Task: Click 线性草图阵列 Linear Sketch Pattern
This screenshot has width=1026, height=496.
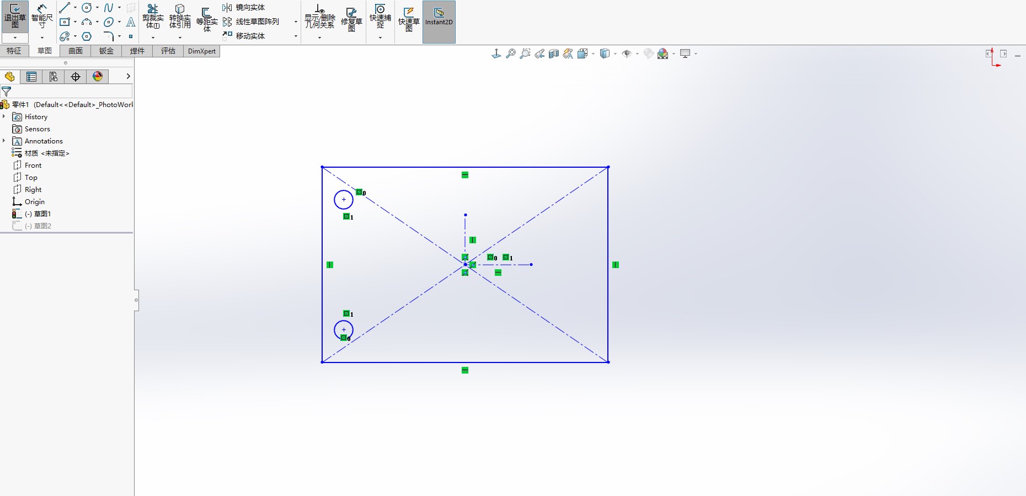Action: click(x=251, y=22)
